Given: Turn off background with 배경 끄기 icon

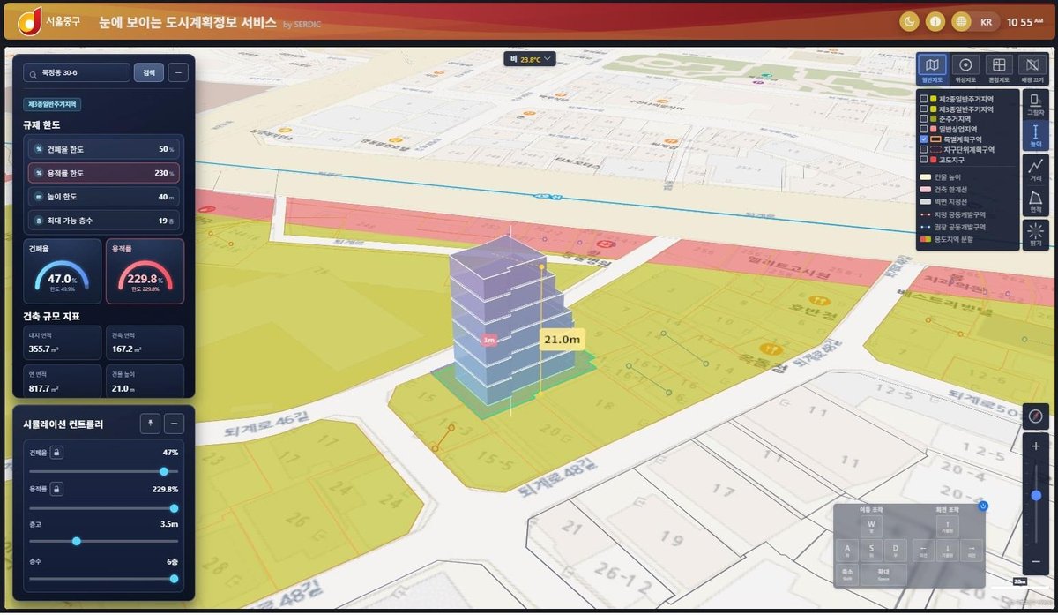Looking at the screenshot, I should [x=1032, y=67].
